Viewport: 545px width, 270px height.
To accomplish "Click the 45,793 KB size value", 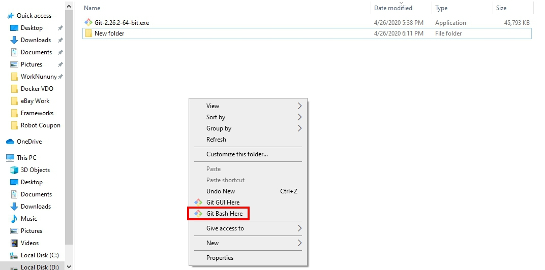I will pos(517,22).
